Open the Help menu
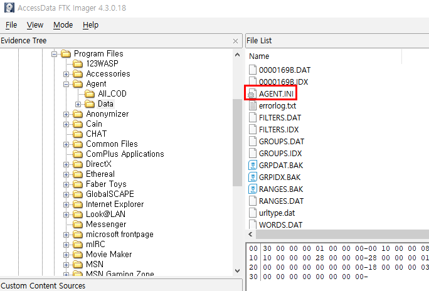Viewport: 429px width, 291px height. pos(90,25)
